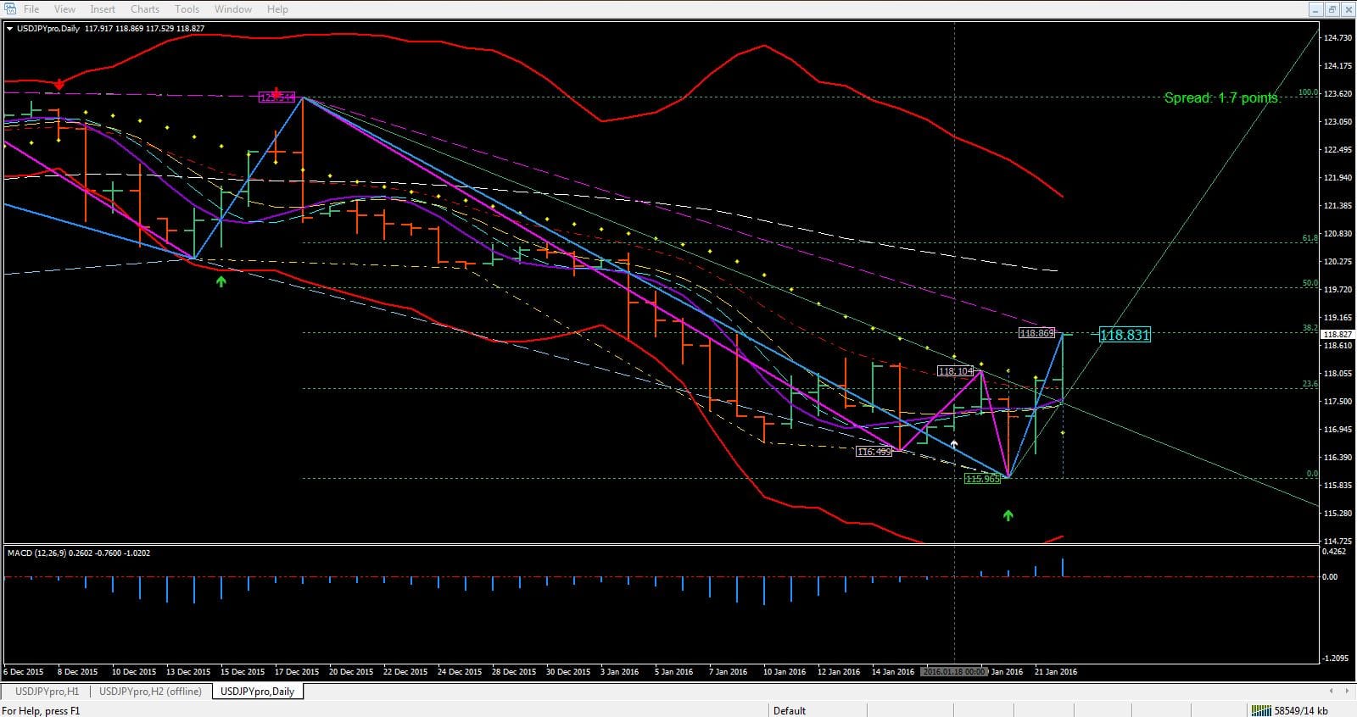Expand the USDJPYpro,Daily chart title triangle
This screenshot has height=717, width=1357.
point(9,29)
